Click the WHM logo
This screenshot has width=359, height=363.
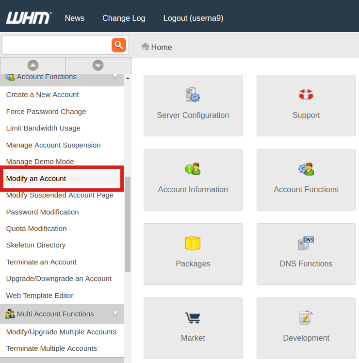[x=28, y=18]
